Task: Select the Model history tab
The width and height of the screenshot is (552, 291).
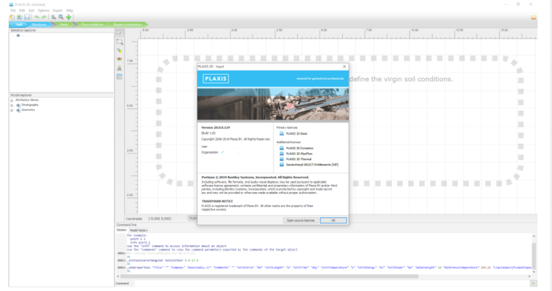Action: coord(139,230)
